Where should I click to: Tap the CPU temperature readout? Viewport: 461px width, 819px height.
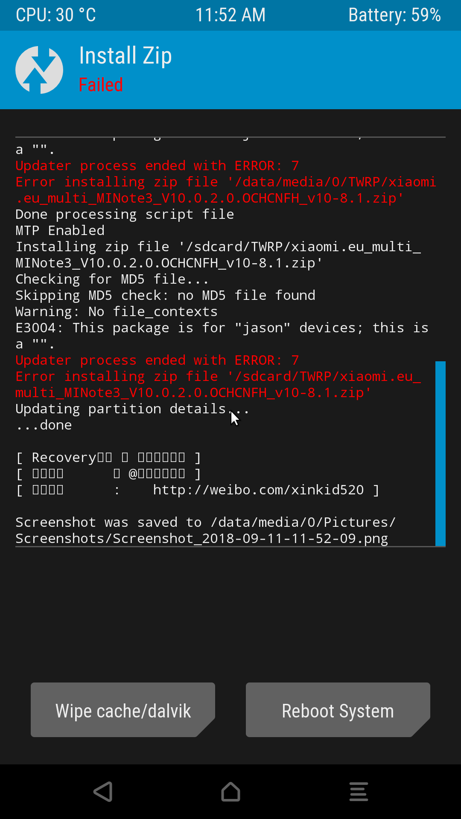[56, 15]
